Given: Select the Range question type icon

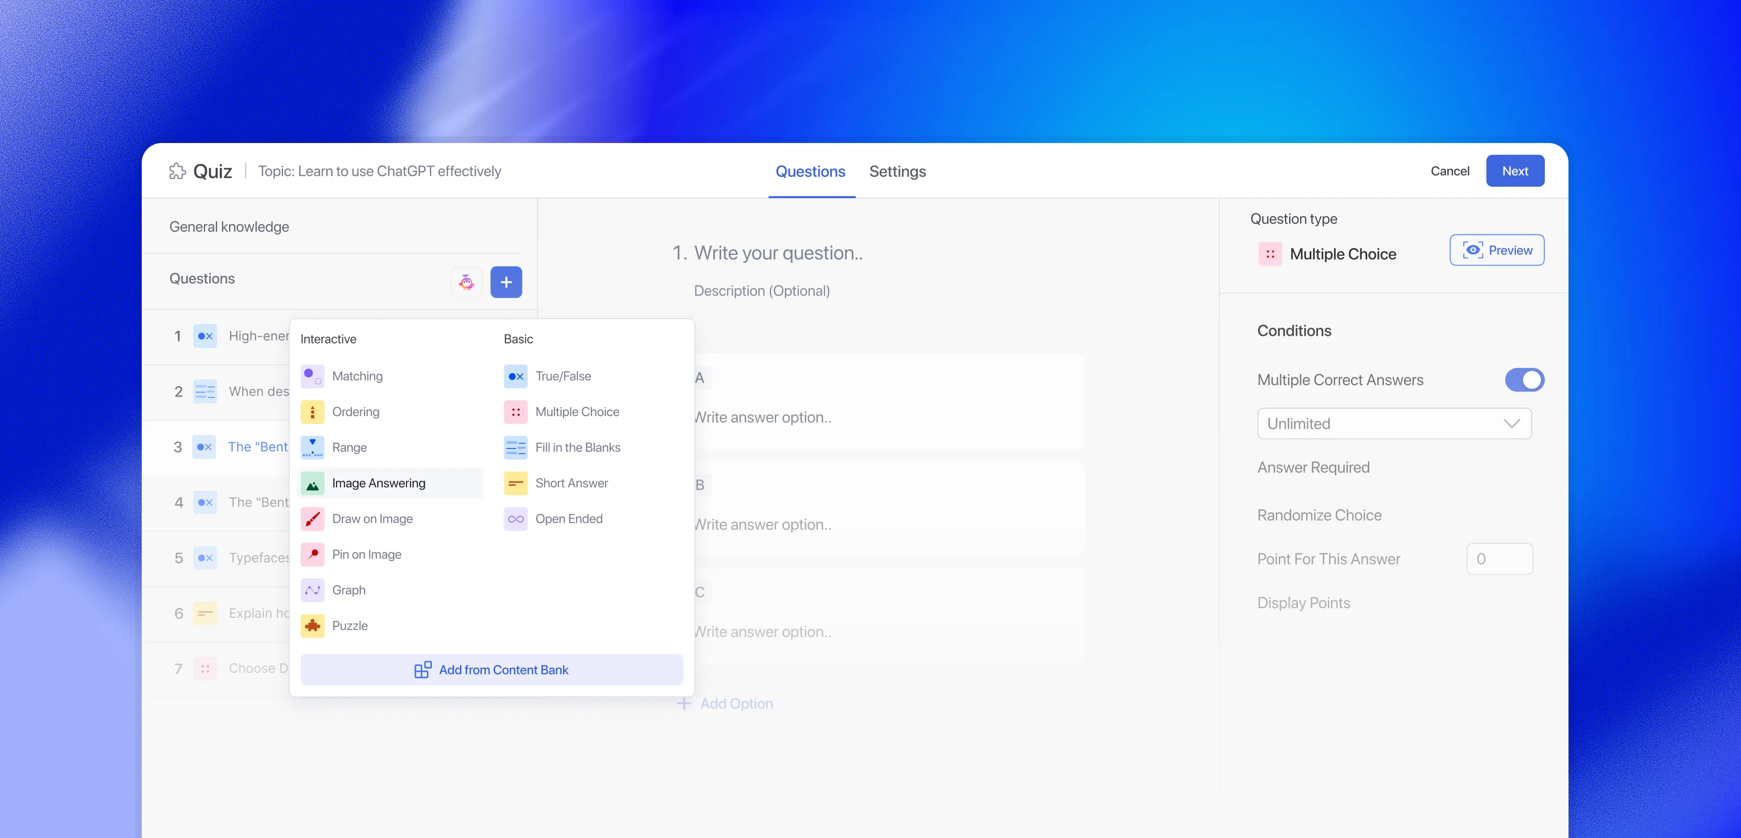Looking at the screenshot, I should tap(312, 447).
